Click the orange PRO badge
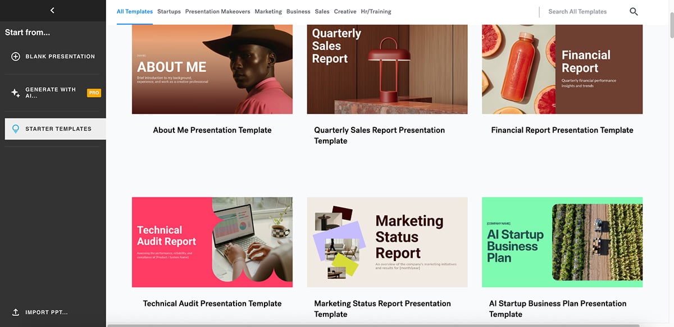Viewport: 674px width, 327px height. [x=94, y=93]
